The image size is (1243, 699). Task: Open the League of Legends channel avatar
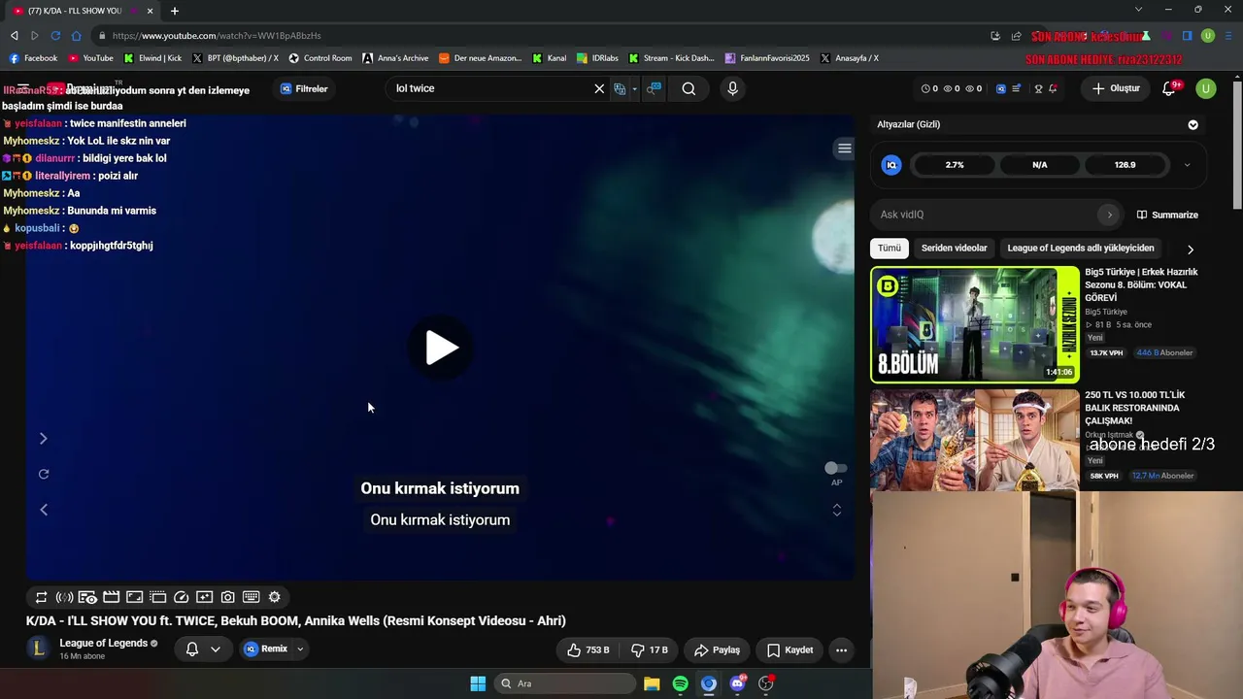(39, 649)
